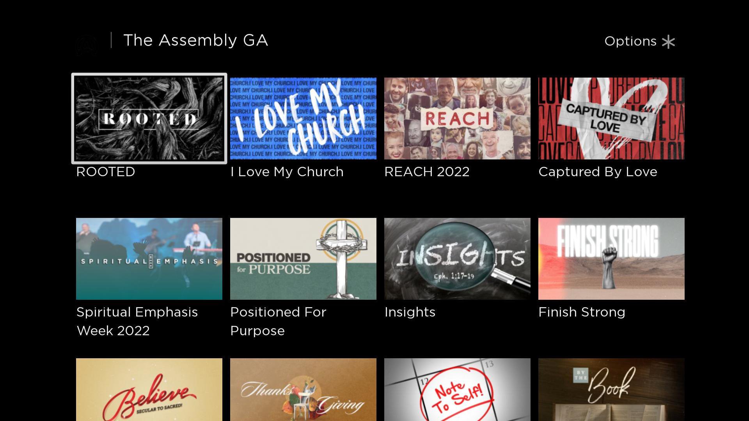Open the Insights magnifying glass thumbnail
749x421 pixels.
click(457, 259)
